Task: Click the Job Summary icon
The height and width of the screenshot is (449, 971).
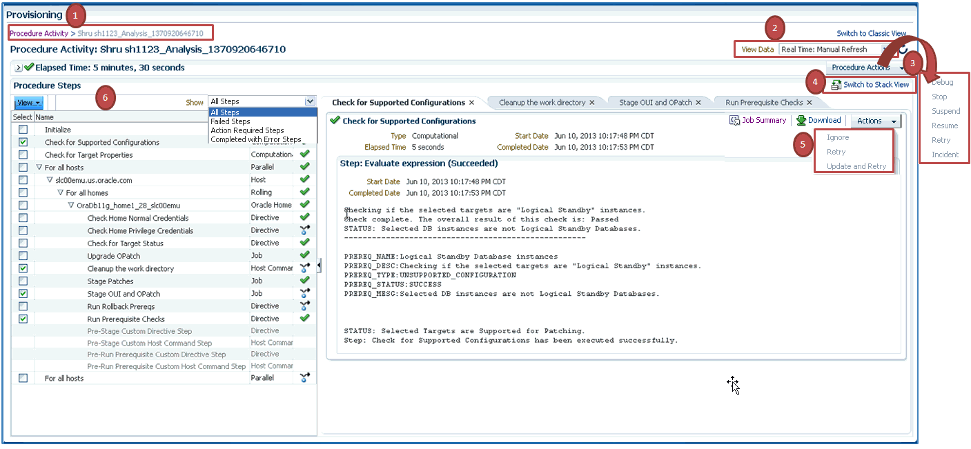Action: (735, 120)
